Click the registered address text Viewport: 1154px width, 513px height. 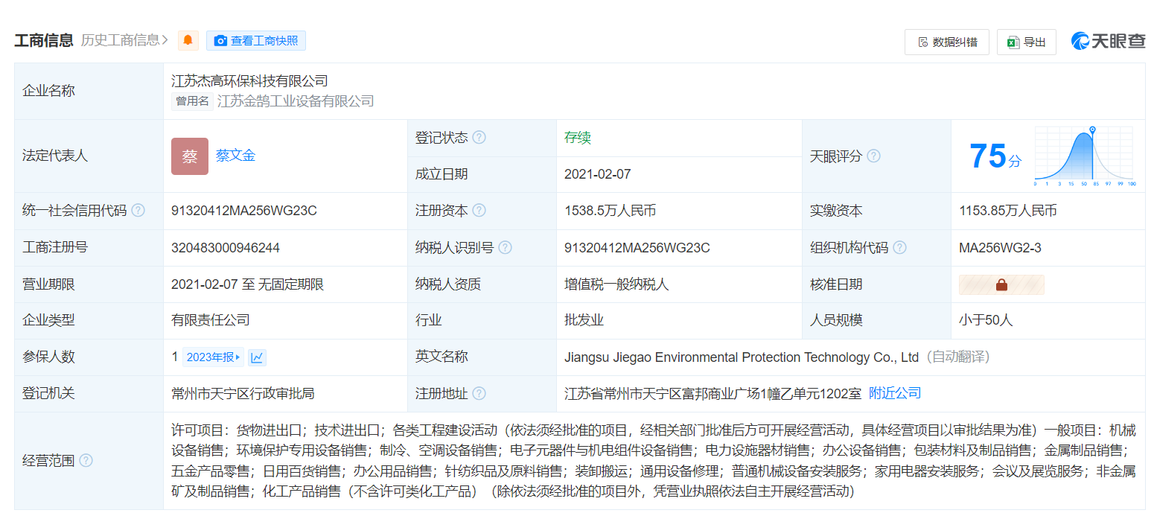click(x=713, y=393)
